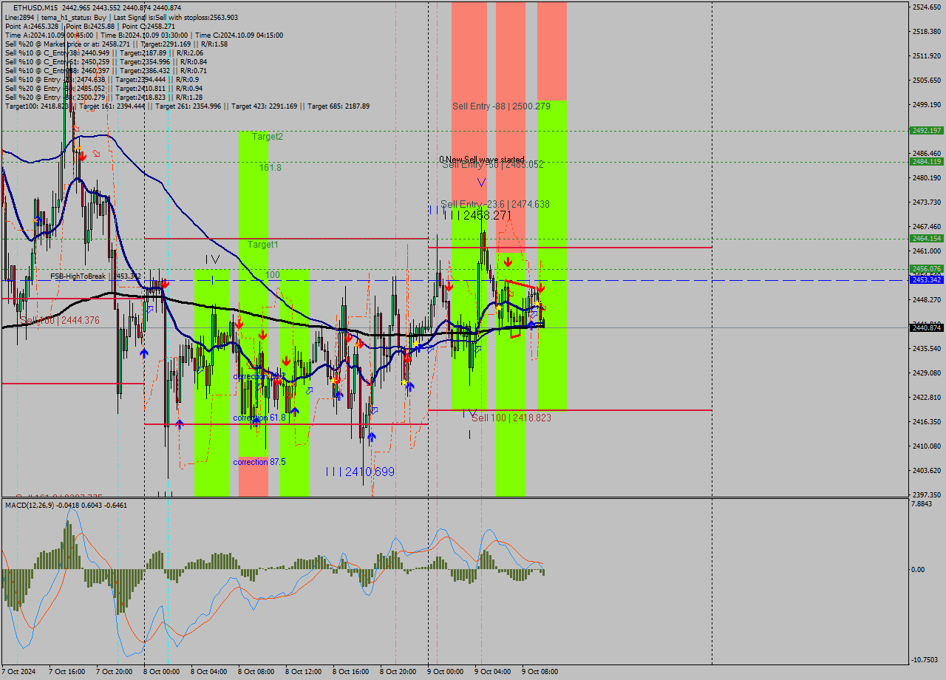Select the 'correction 61.8' label
Screen dimensions: 946x680
pyautogui.click(x=259, y=418)
